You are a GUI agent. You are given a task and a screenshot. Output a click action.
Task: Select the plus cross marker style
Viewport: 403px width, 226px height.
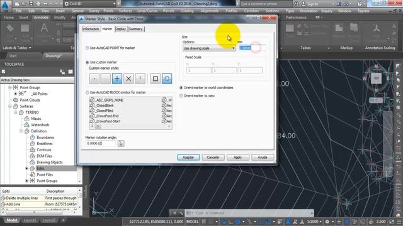click(117, 78)
